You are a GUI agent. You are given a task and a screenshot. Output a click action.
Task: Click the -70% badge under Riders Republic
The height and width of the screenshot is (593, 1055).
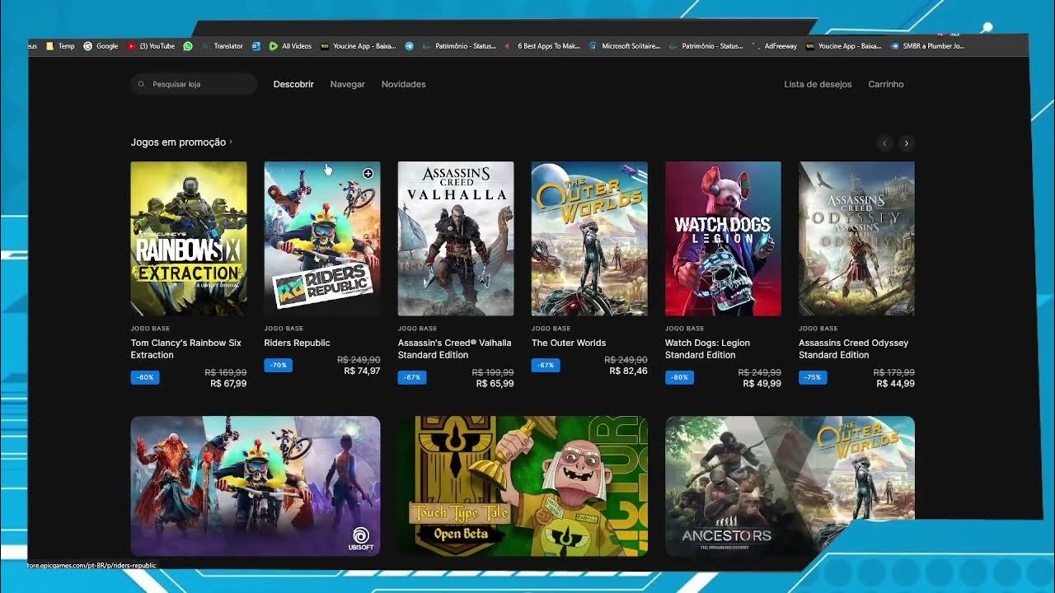[x=279, y=366]
